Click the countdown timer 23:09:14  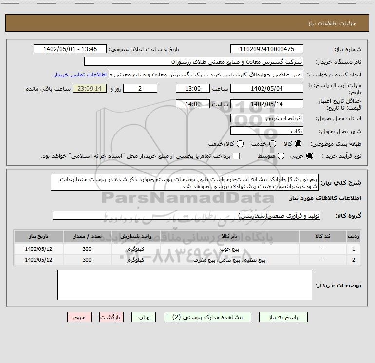[90, 88]
